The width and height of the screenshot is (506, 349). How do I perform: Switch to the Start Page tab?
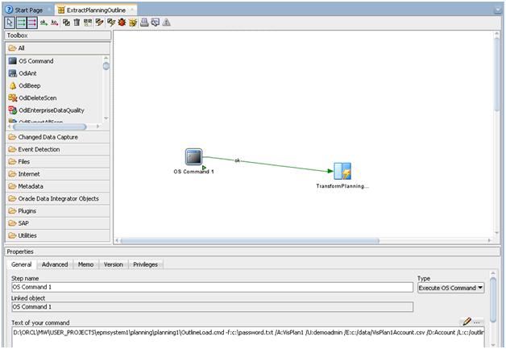click(x=28, y=10)
